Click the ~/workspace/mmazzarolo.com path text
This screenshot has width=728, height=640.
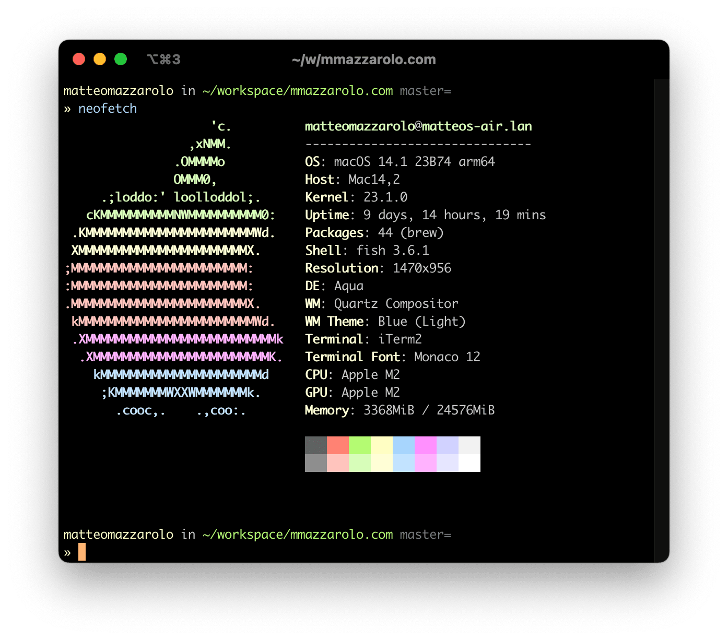coord(297,534)
